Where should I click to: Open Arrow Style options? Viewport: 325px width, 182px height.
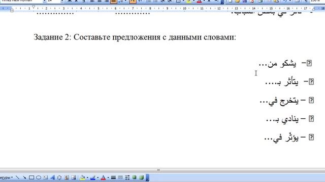click(127, 177)
